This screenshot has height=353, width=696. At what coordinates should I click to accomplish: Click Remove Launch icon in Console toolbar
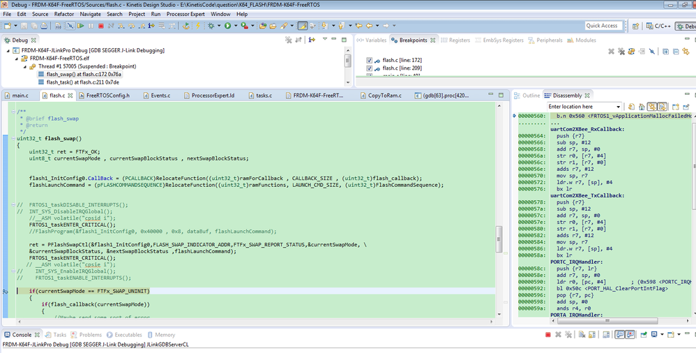(x=558, y=334)
